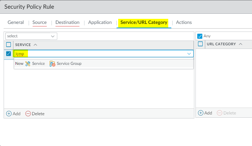Choose the Service Group link in dropdown
This screenshot has height=146, width=252.
[69, 63]
